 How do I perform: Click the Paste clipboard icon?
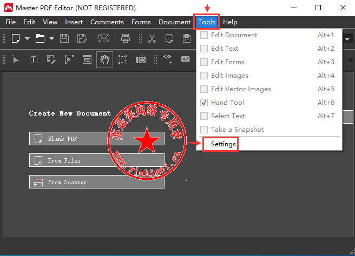187,38
